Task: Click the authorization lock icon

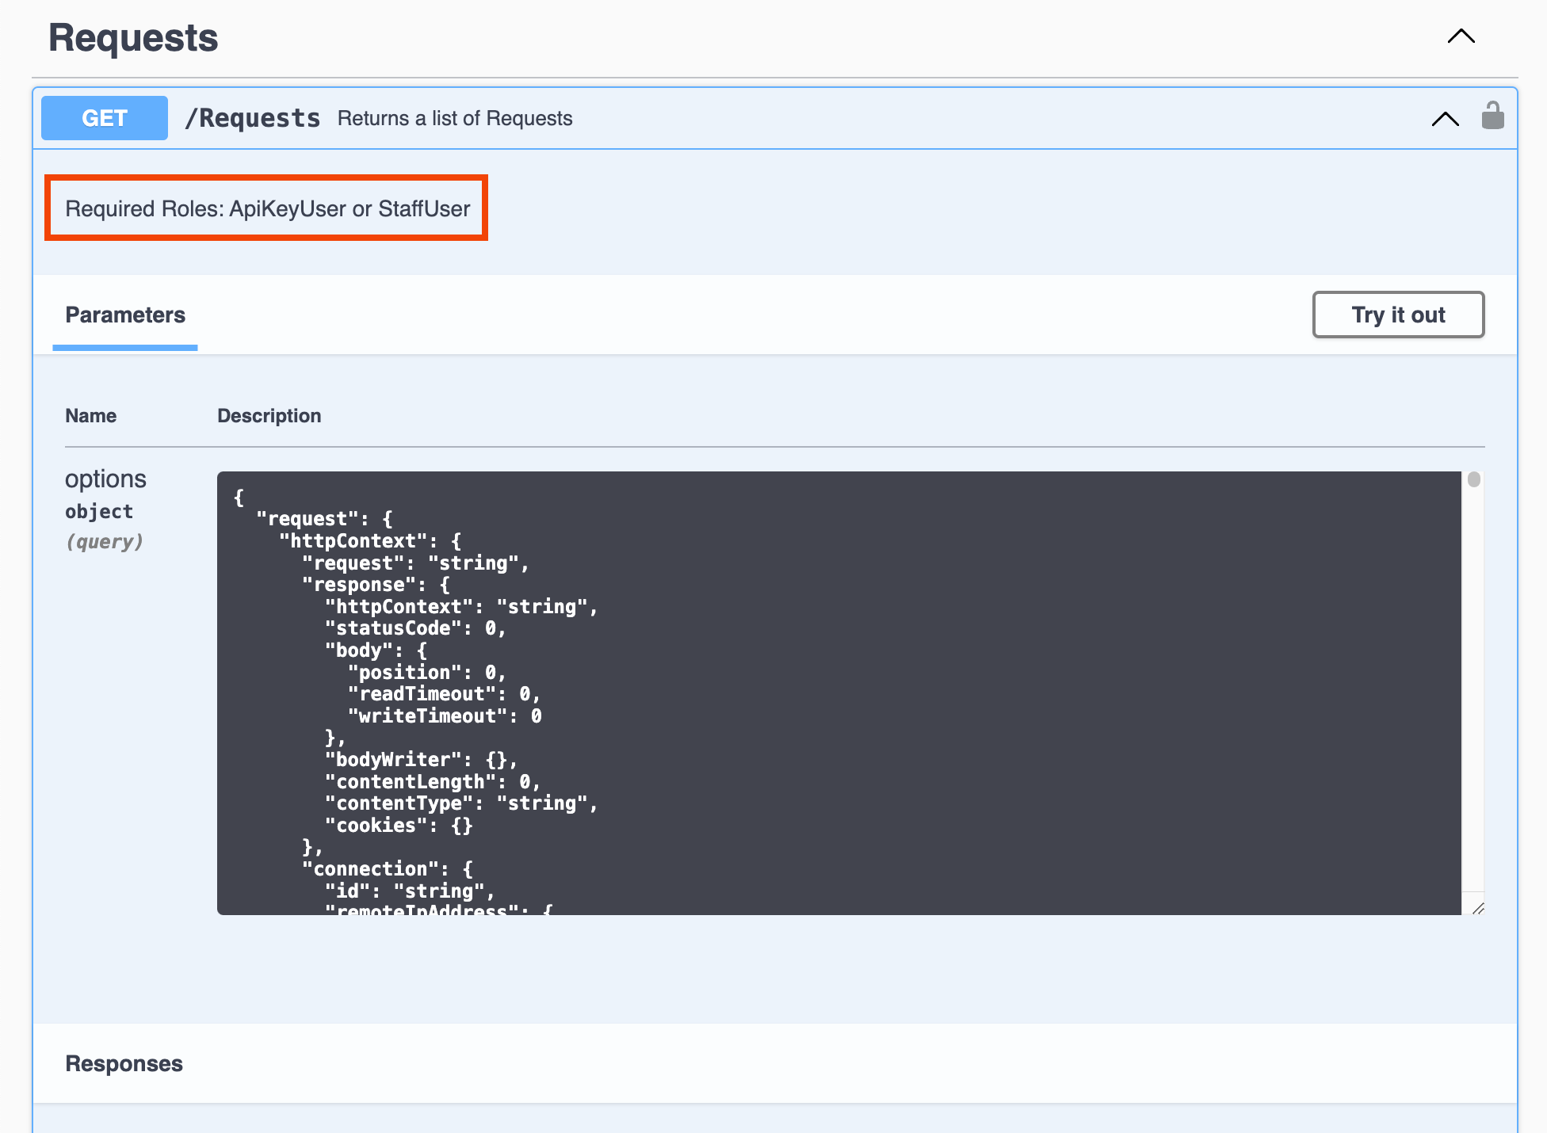Action: tap(1492, 116)
